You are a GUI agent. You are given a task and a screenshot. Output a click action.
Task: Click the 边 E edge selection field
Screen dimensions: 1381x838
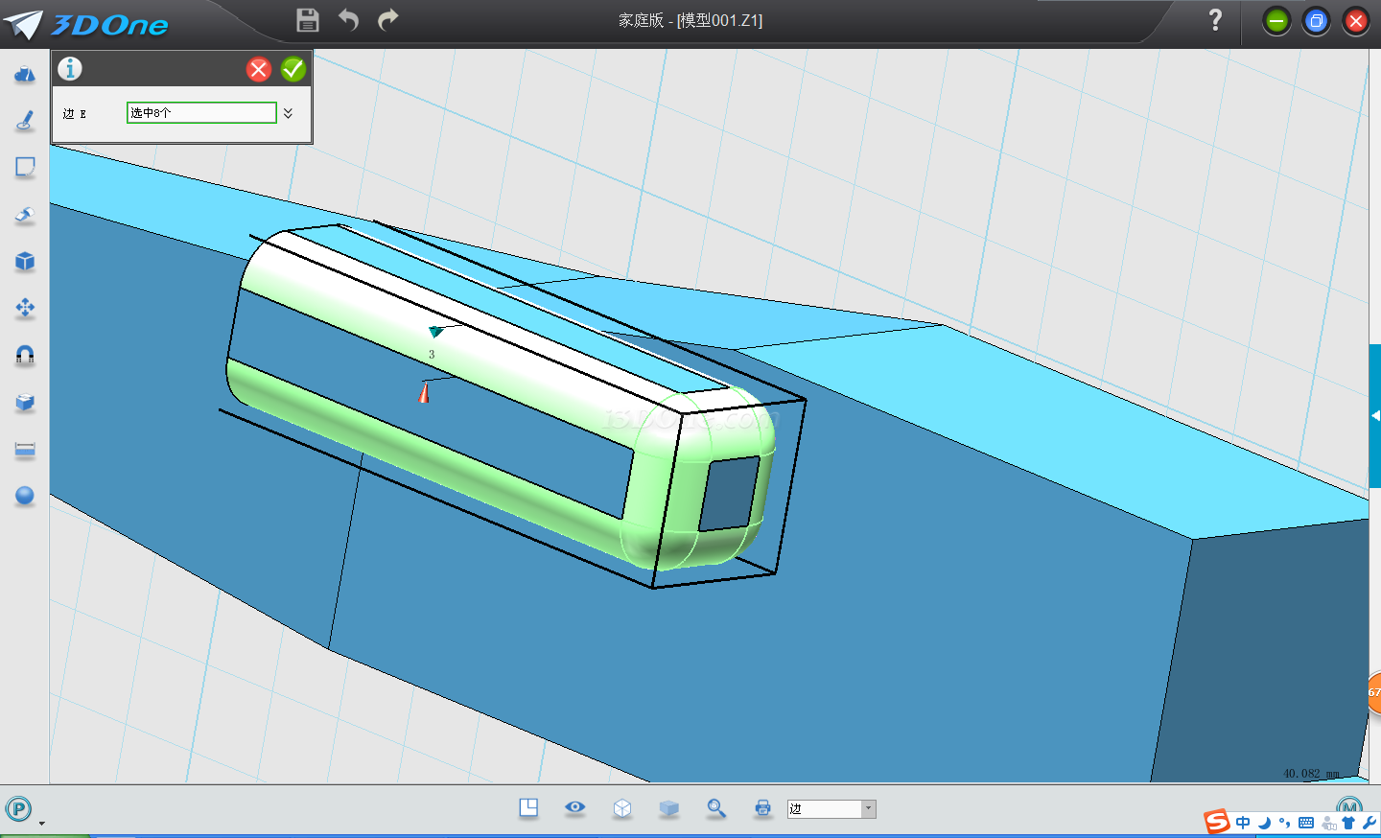click(201, 113)
